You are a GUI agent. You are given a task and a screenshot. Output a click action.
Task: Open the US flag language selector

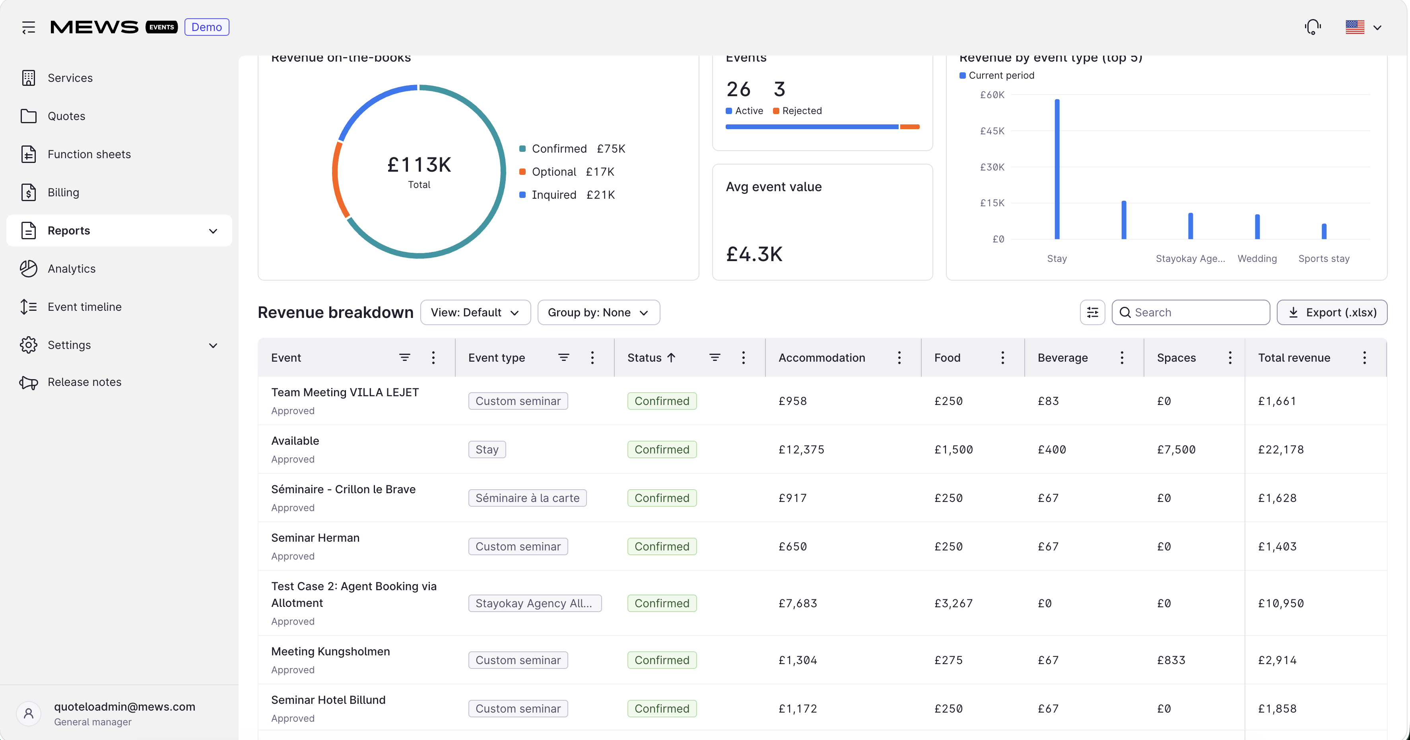tap(1363, 27)
